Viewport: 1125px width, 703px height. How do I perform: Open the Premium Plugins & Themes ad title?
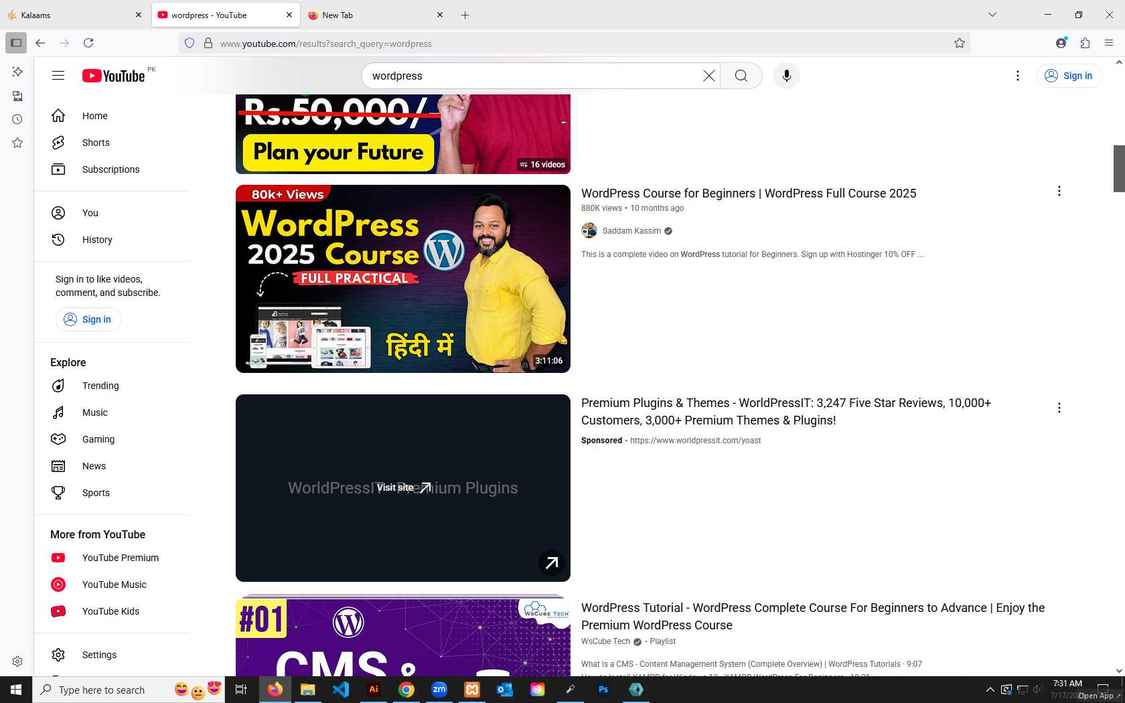[786, 412]
